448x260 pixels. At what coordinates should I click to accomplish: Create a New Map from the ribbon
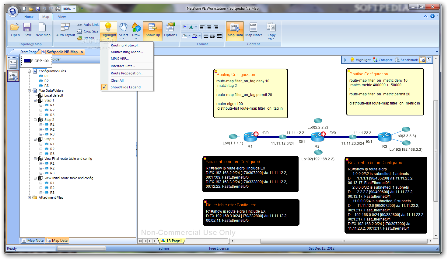(x=43, y=30)
